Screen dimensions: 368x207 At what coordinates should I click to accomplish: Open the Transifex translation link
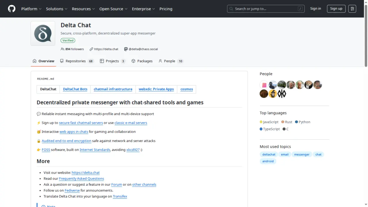(x=120, y=196)
